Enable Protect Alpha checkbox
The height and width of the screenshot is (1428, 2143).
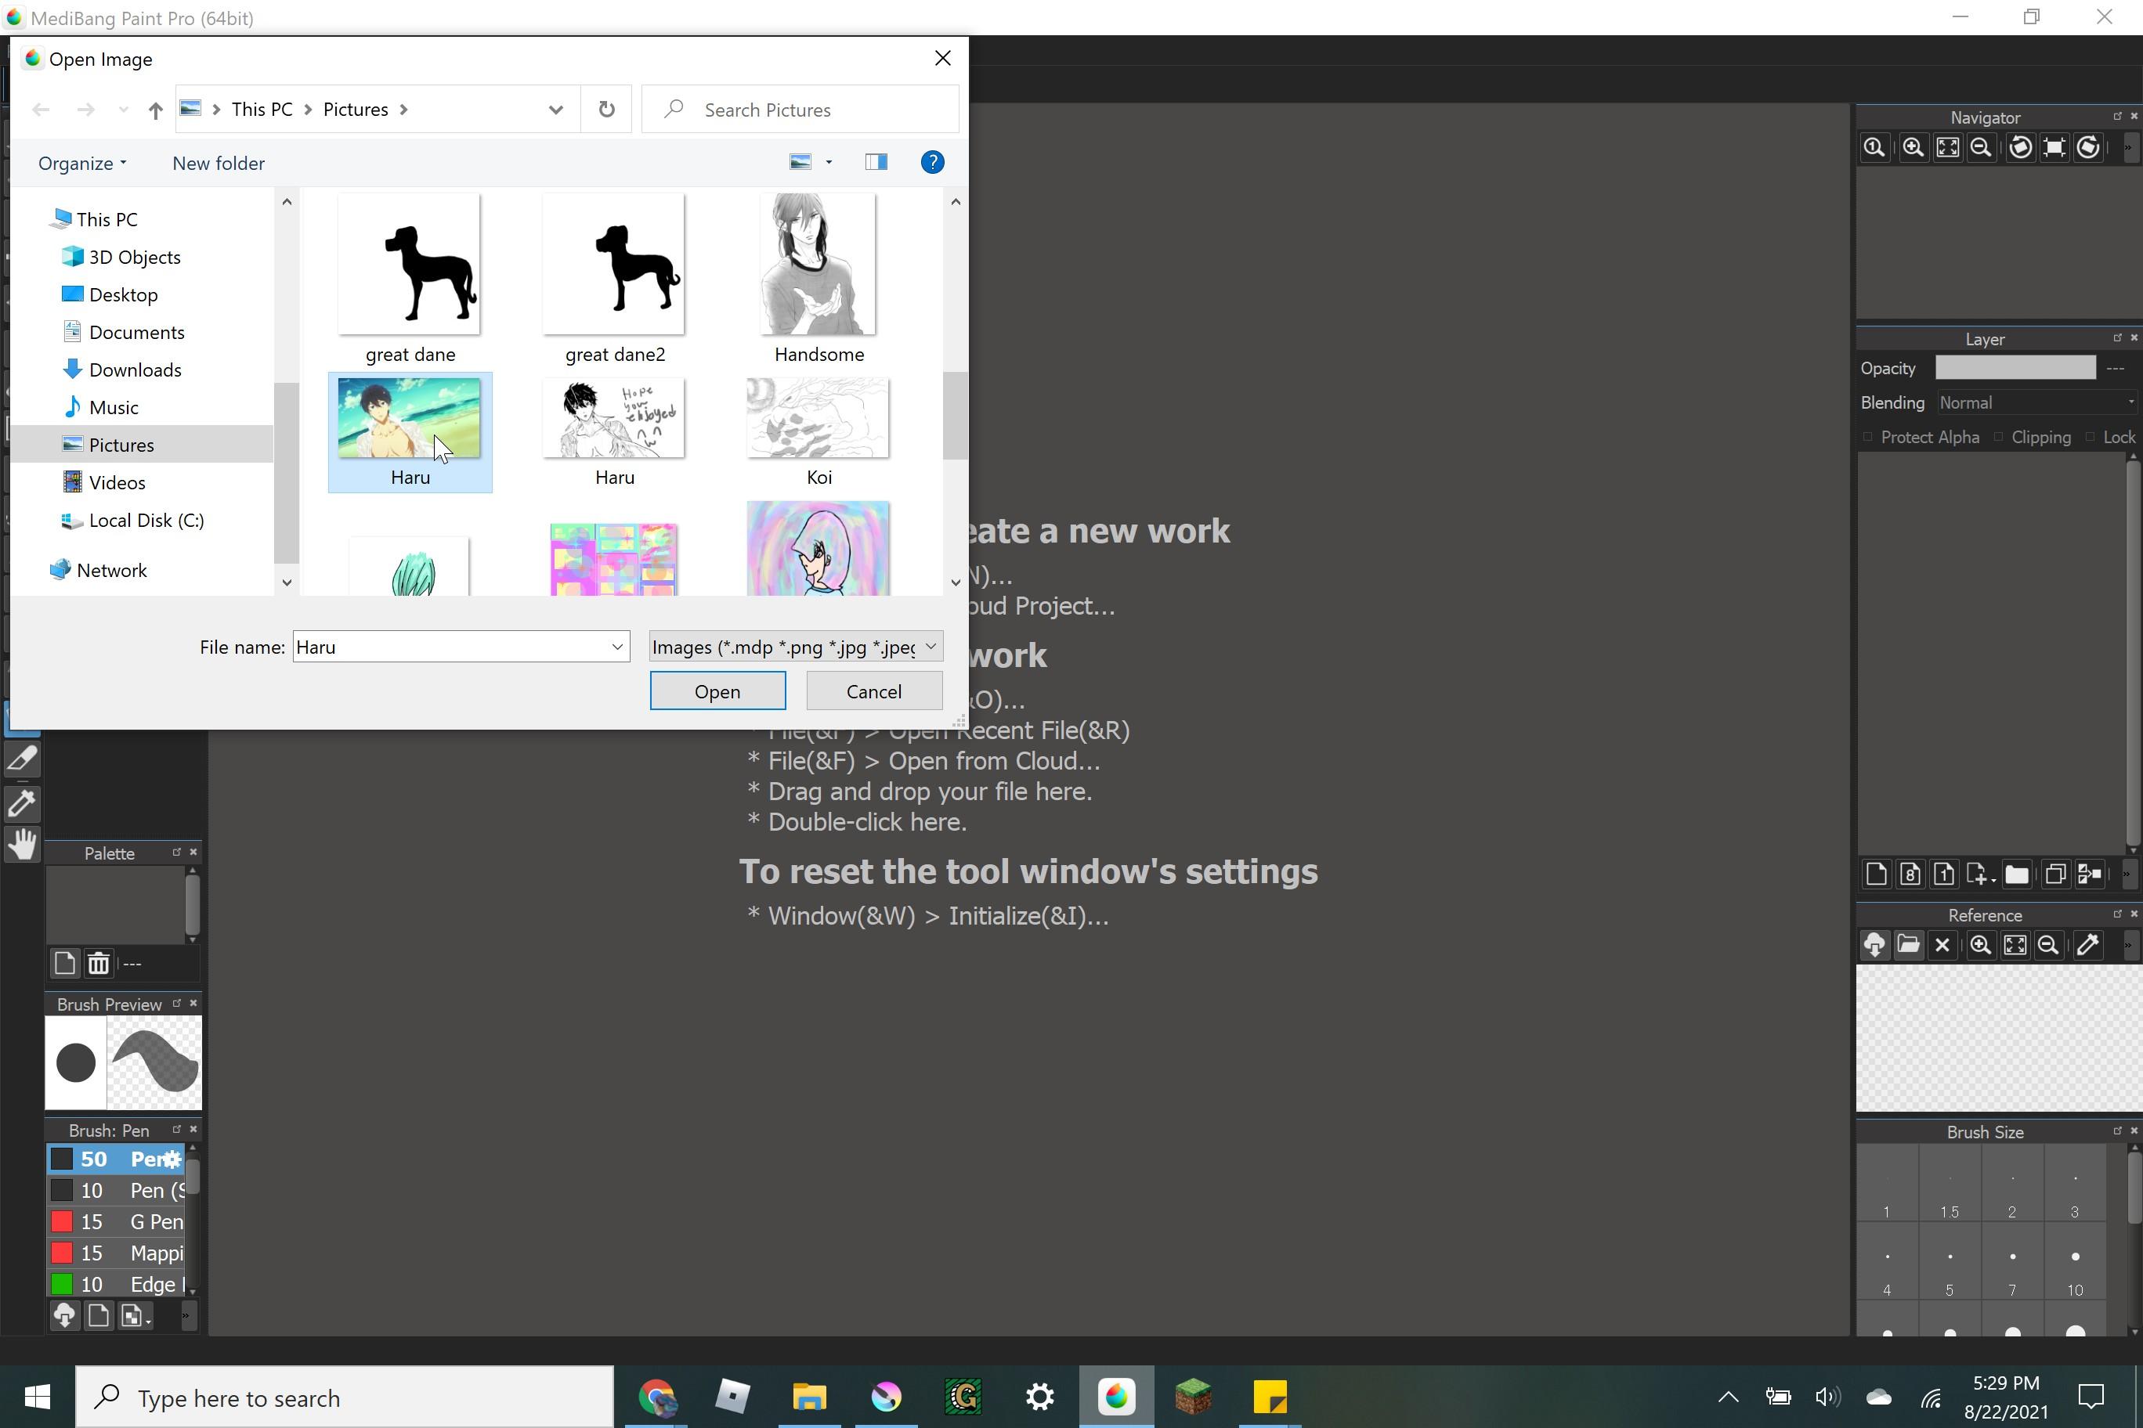(1868, 437)
